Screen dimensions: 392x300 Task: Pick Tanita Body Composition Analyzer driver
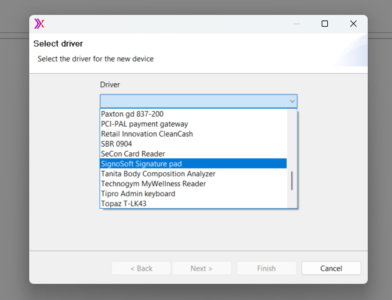pyautogui.click(x=158, y=174)
